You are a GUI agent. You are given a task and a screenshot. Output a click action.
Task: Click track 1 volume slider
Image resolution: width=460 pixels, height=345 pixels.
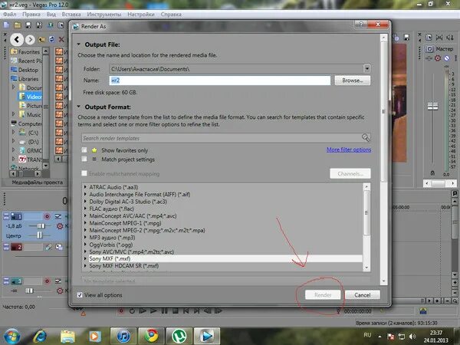tap(41, 226)
